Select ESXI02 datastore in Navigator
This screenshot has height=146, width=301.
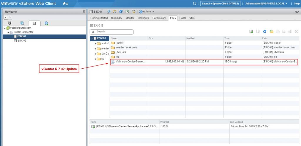[22, 41]
